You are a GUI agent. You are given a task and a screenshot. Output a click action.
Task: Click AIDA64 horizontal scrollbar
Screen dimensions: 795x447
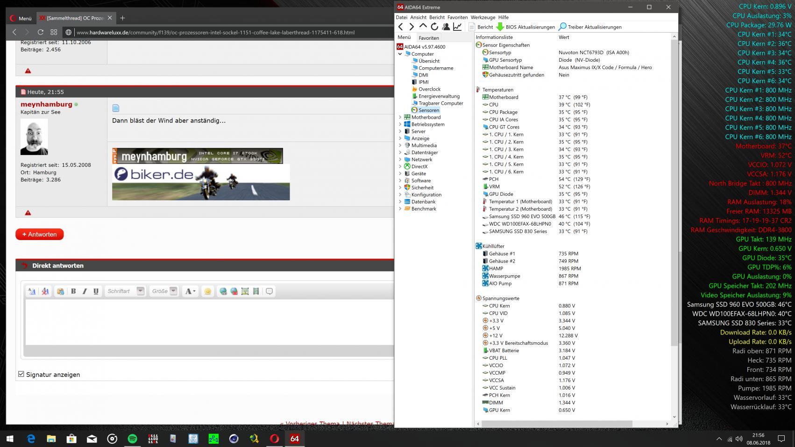pyautogui.click(x=557, y=424)
